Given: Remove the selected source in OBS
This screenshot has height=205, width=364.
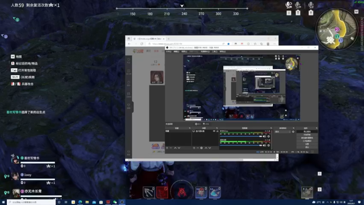Looking at the screenshot, I should [198, 148].
